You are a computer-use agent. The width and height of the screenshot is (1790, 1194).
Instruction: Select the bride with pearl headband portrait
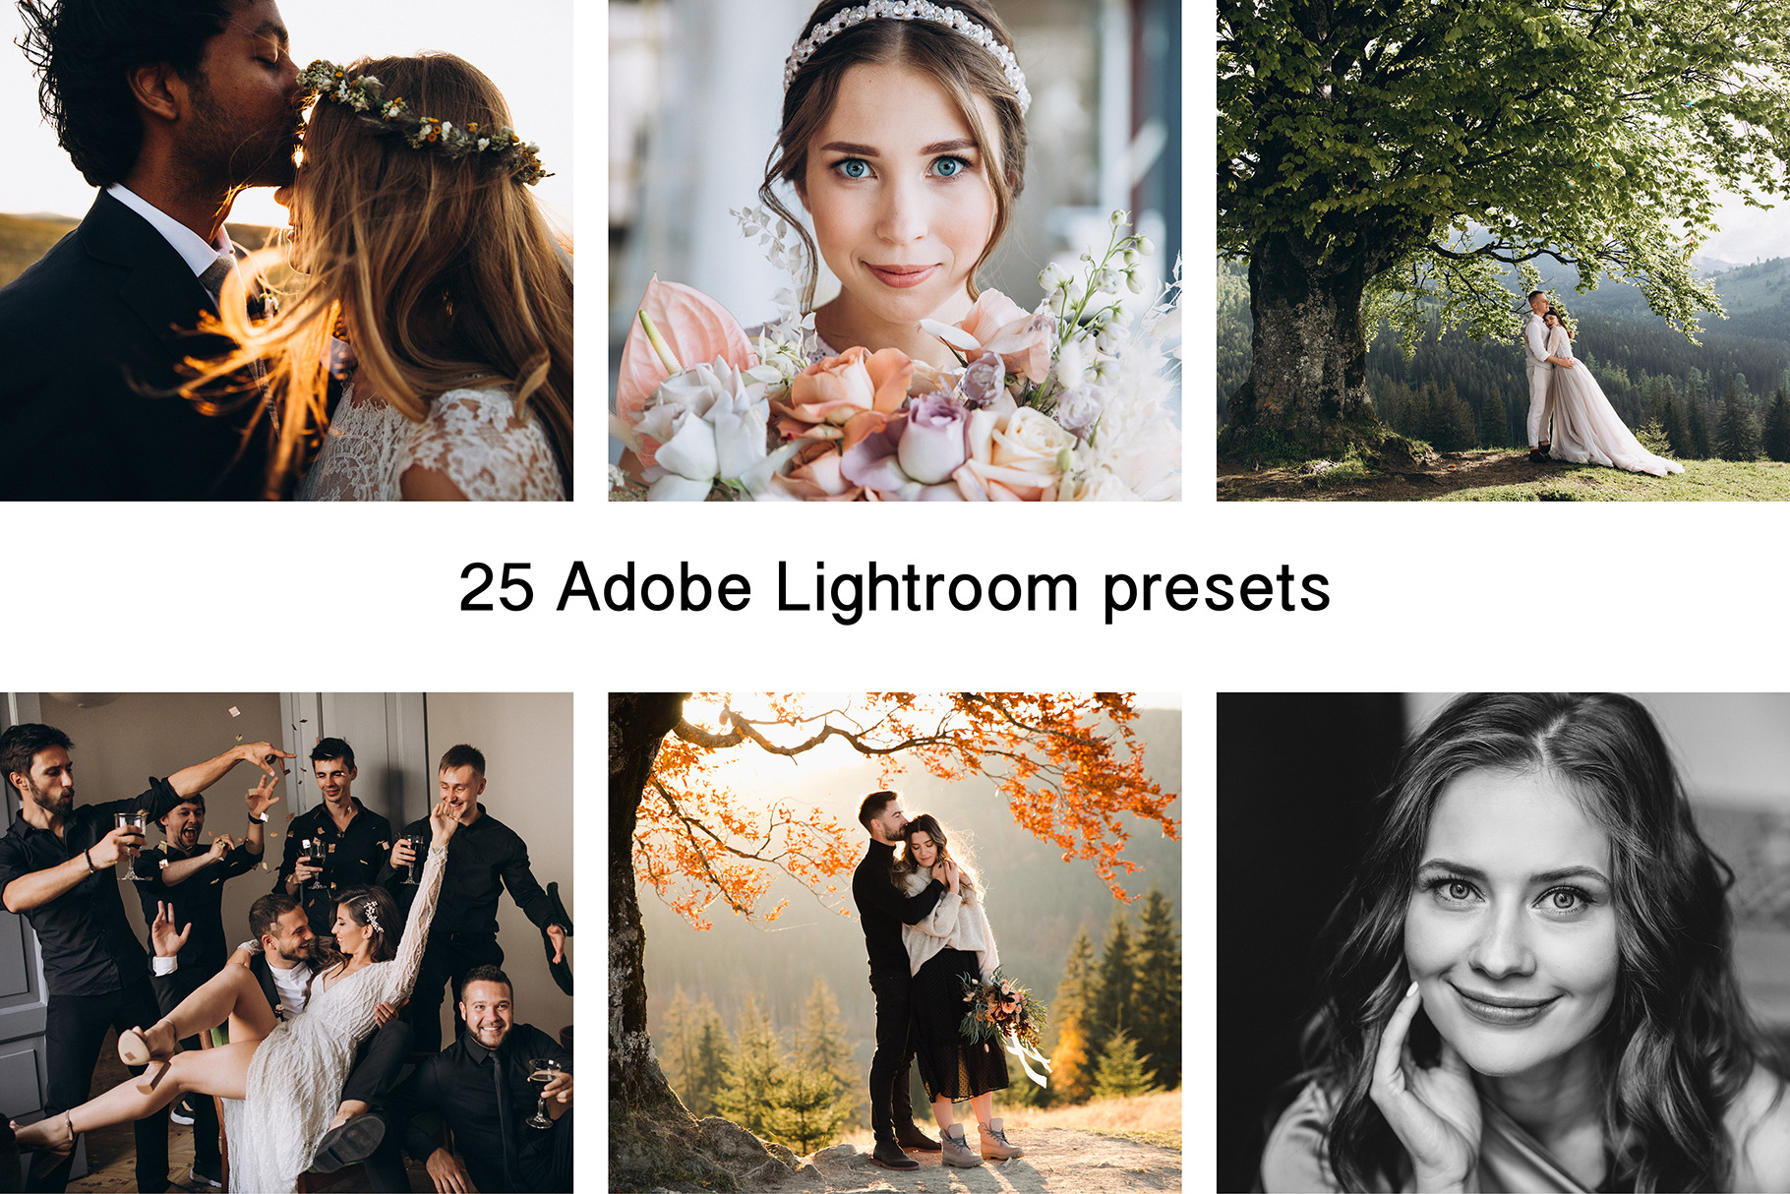(894, 250)
